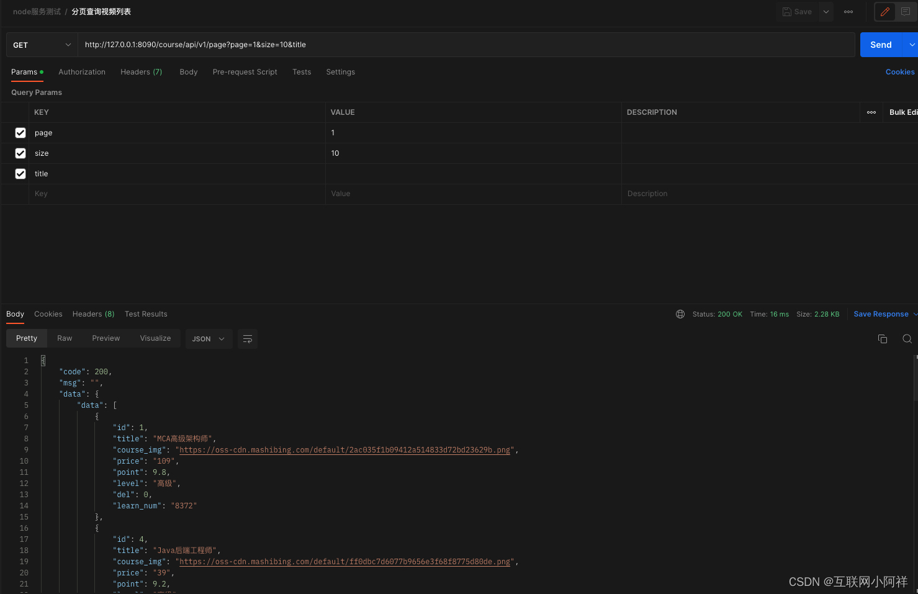
Task: Open the comments panel icon
Action: (906, 12)
